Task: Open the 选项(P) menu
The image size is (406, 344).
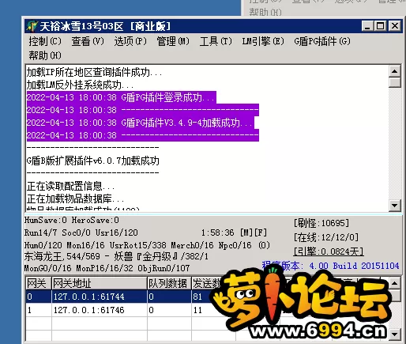Action: (x=130, y=41)
